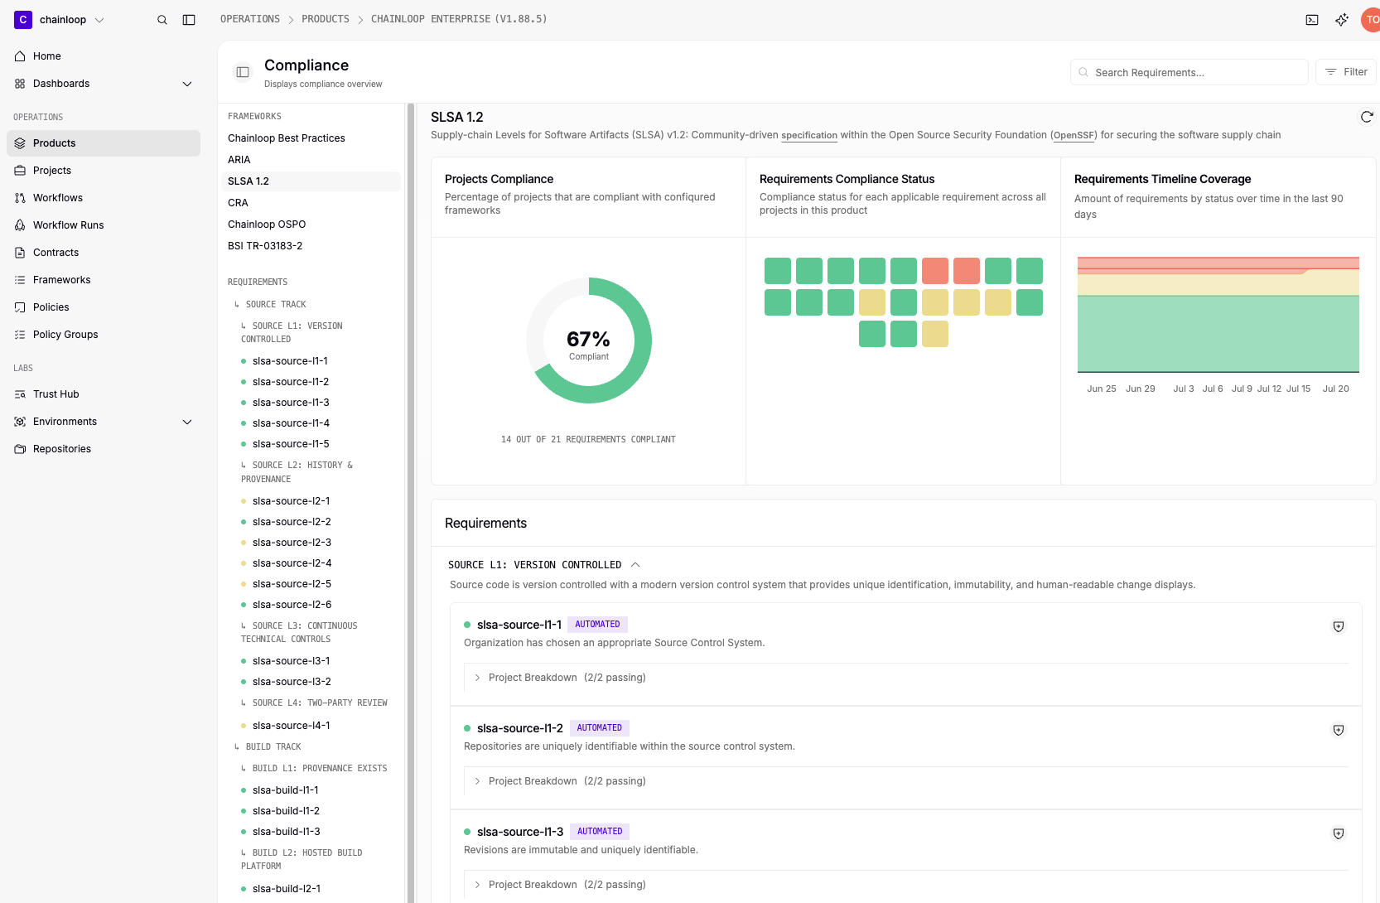Select SLSA 1.2 framework in list
This screenshot has height=903, width=1380.
pos(311,181)
